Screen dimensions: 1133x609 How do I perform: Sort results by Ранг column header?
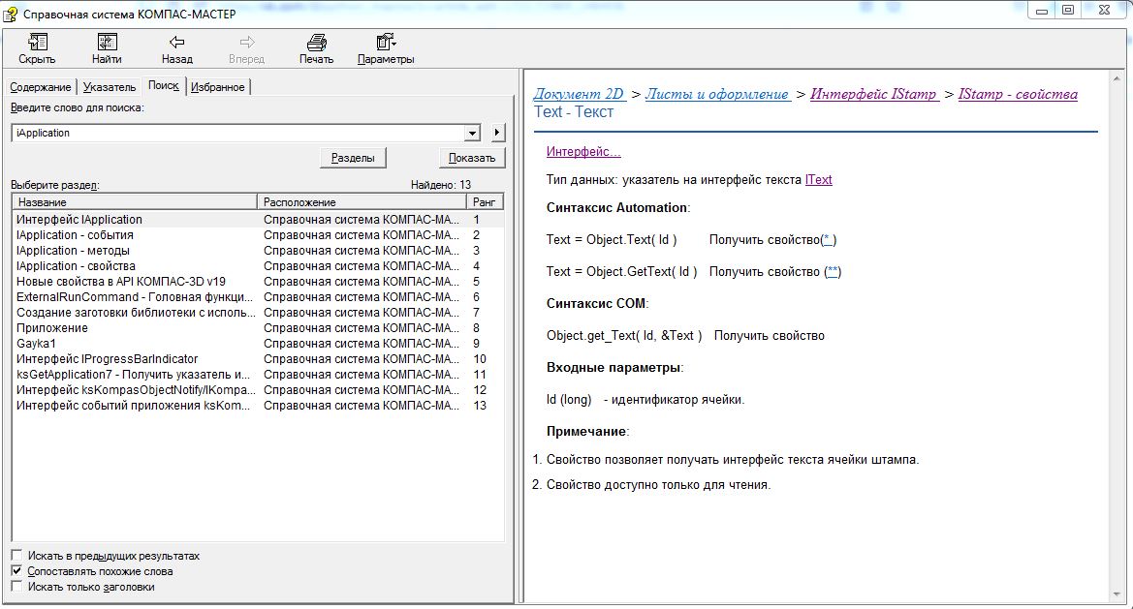(485, 202)
